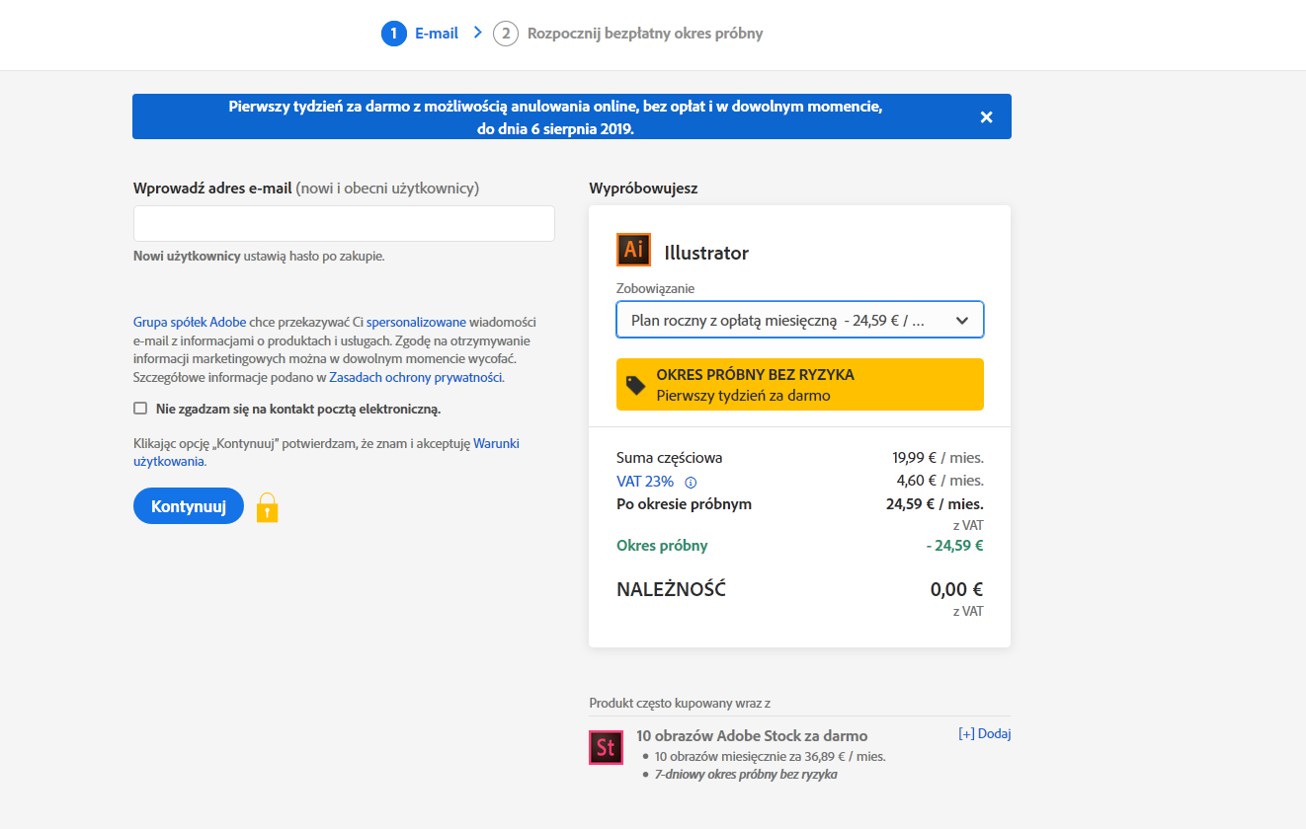Image resolution: width=1306 pixels, height=829 pixels.
Task: Add Adobe Stock with Dodaj link
Action: point(984,733)
